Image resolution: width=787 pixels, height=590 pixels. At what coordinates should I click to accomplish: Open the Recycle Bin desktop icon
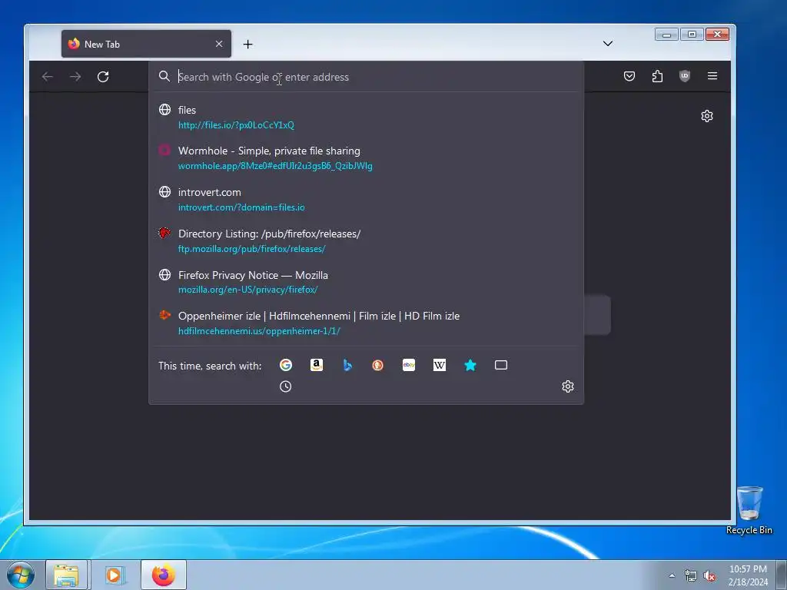749,510
